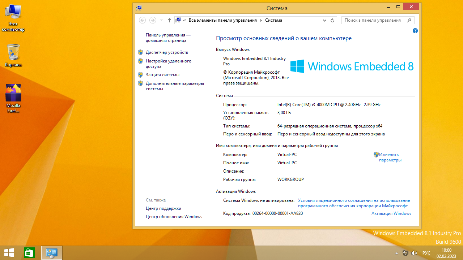463x260 pixels.
Task: Maximize the Система window
Action: [398, 6]
